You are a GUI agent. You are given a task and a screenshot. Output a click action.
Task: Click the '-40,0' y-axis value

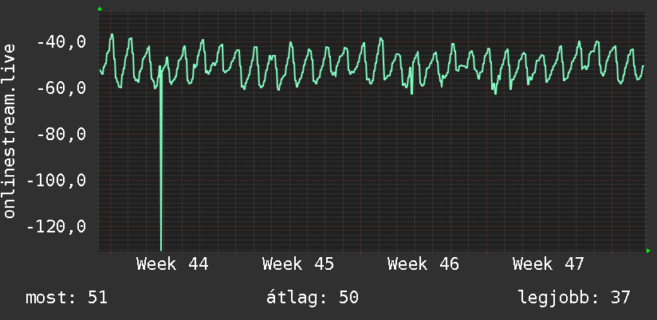click(x=61, y=42)
